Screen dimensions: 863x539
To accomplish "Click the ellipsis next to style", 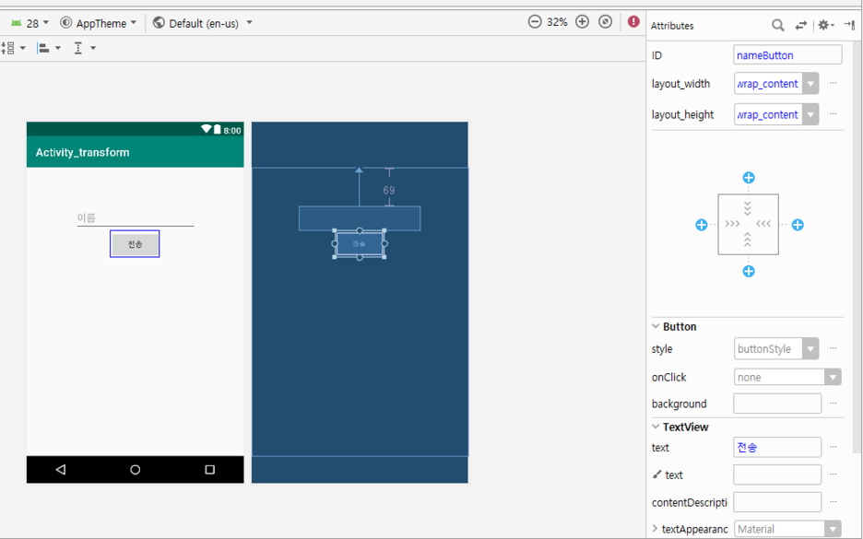I will click(x=833, y=348).
